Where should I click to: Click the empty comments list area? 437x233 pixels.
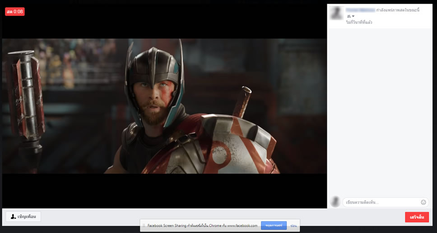[x=379, y=113]
